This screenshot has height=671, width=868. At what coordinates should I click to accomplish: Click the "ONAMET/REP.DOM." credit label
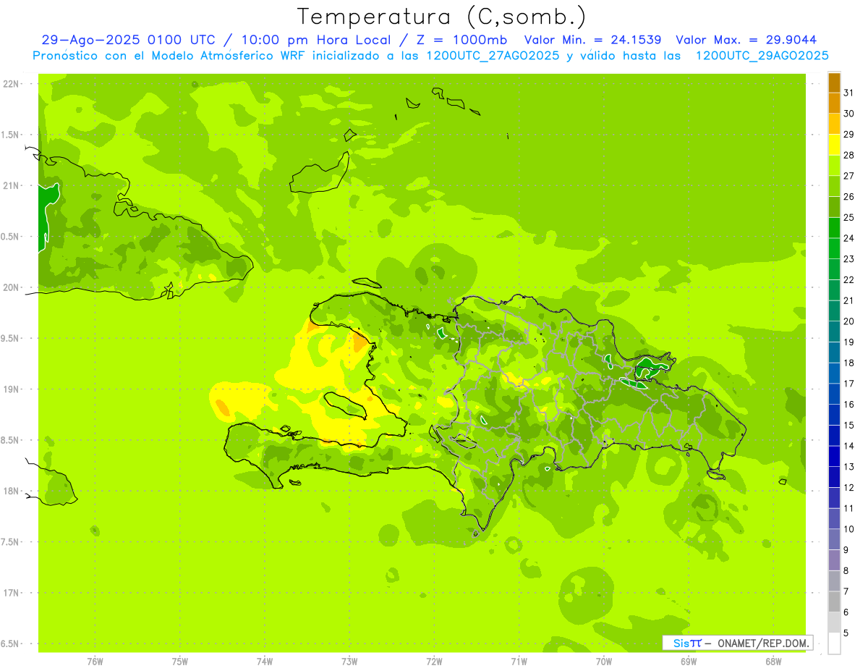pyautogui.click(x=764, y=643)
